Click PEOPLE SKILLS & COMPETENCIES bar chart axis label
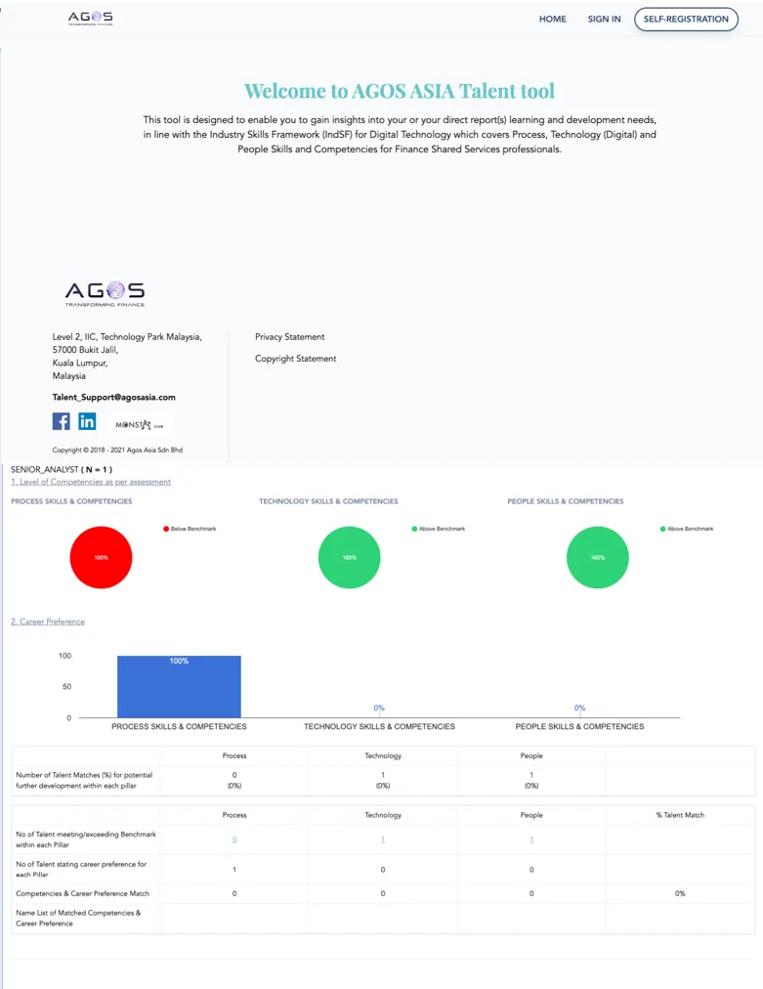 [x=579, y=727]
